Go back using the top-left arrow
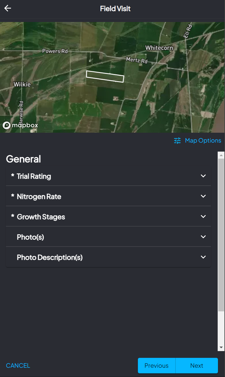 pos(8,8)
